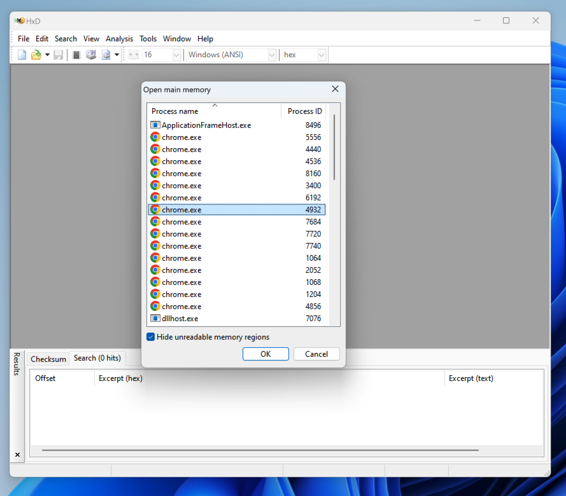Click the Excerpt (text) column header

(494, 378)
